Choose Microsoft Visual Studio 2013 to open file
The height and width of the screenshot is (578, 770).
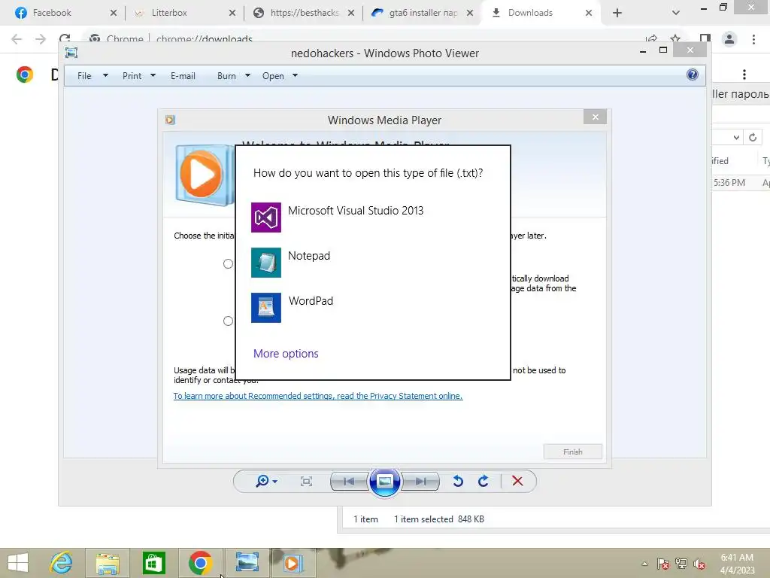[373, 217]
